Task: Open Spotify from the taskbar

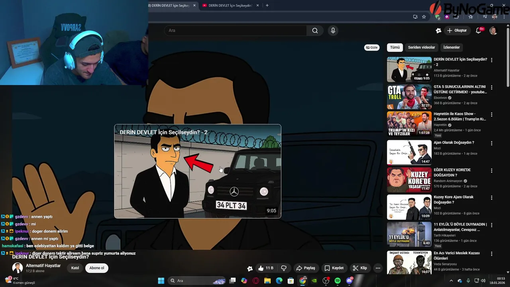Action: tap(337, 281)
